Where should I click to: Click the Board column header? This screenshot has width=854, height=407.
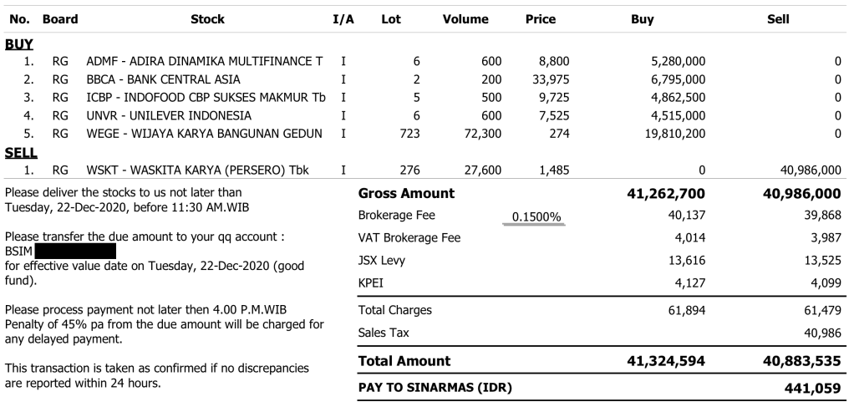60,19
